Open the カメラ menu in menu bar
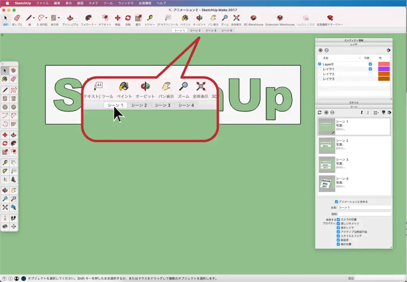 pos(93,3)
